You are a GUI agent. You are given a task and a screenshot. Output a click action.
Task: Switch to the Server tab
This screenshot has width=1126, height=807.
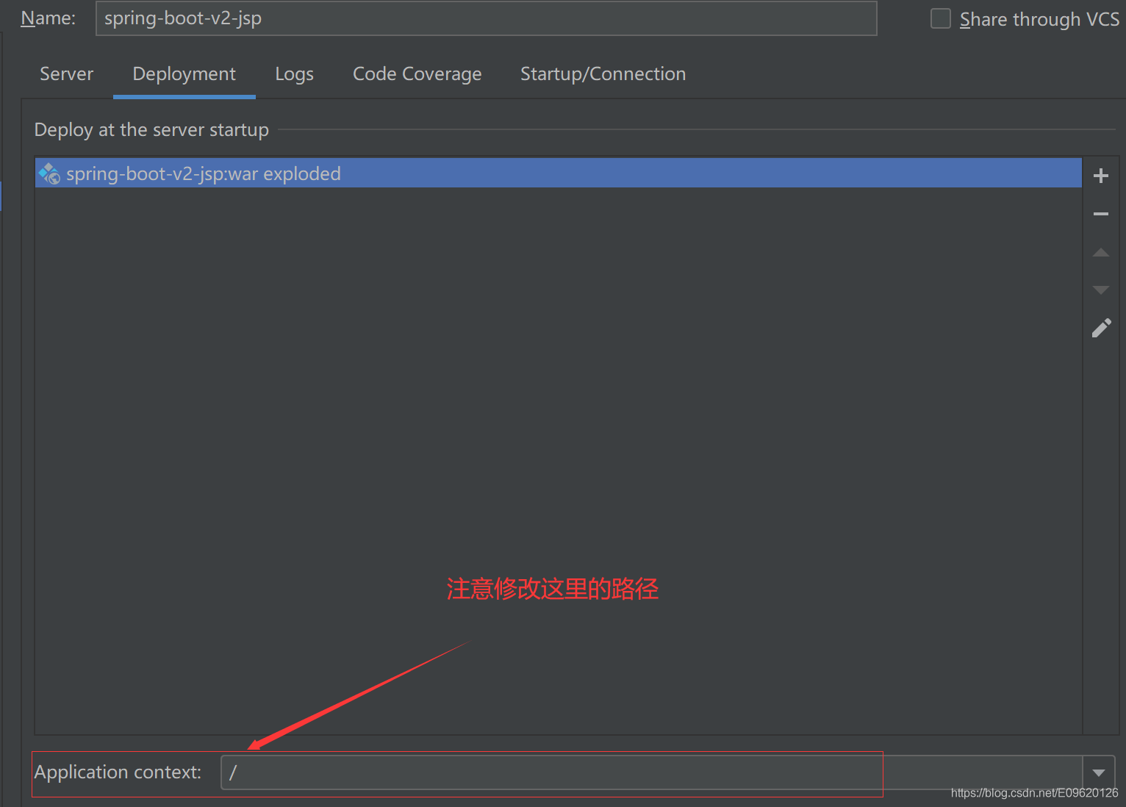click(67, 74)
